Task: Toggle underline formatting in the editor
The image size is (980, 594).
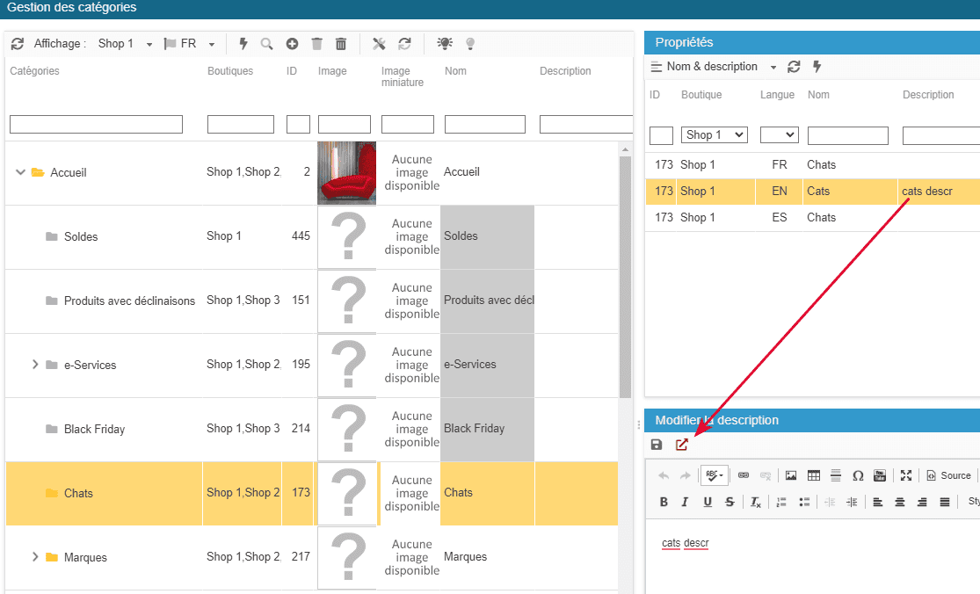Action: (708, 502)
